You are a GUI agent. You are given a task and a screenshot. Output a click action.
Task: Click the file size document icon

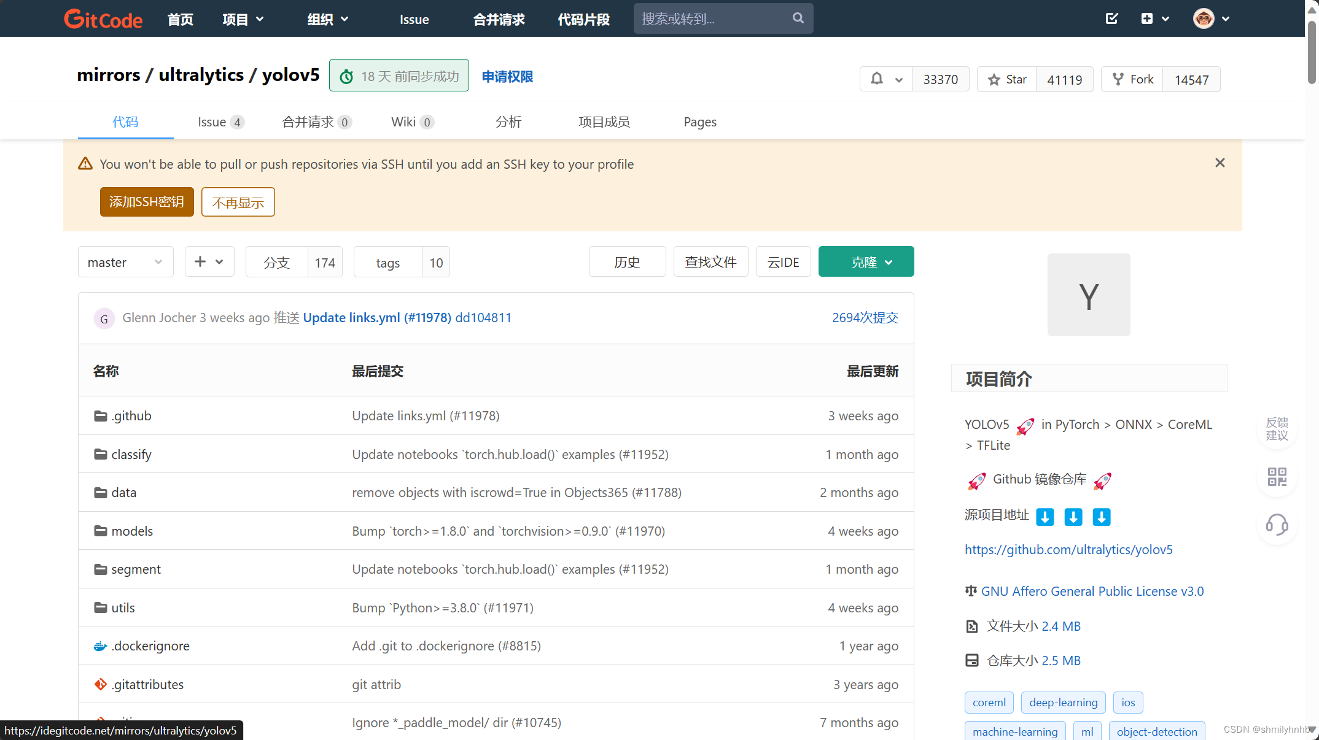click(971, 626)
